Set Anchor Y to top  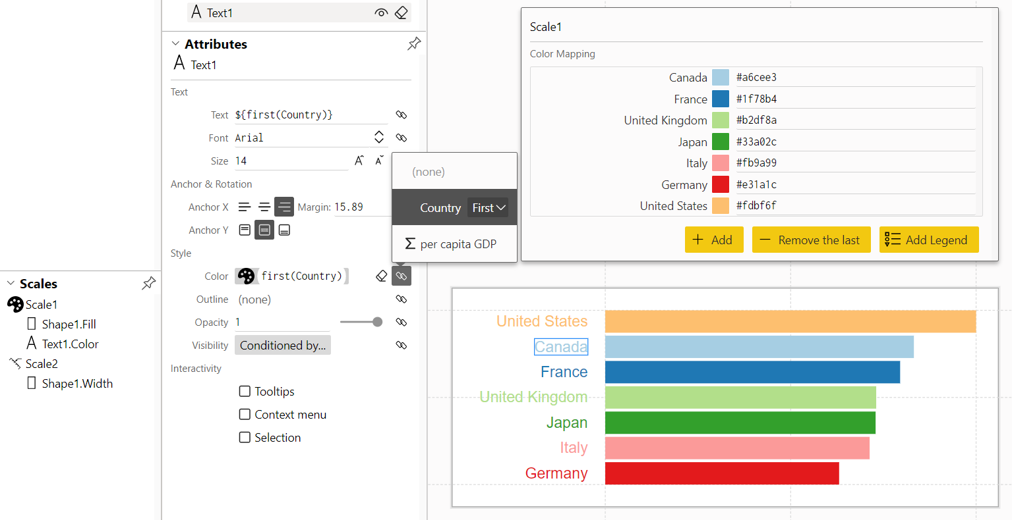pos(245,230)
